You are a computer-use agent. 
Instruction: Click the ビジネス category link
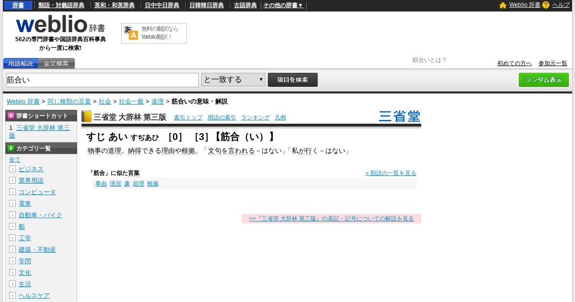[x=31, y=169]
